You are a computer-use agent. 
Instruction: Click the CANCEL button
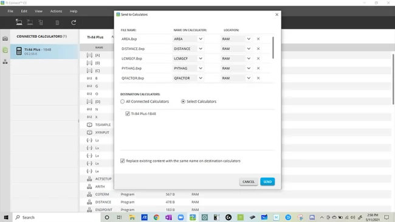pyautogui.click(x=249, y=182)
